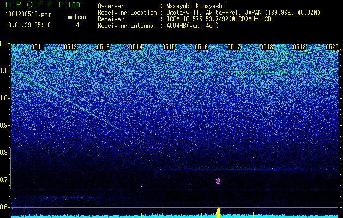Click the 0517 time marker
Viewport: 343px width, 218px height.
tap(234, 47)
